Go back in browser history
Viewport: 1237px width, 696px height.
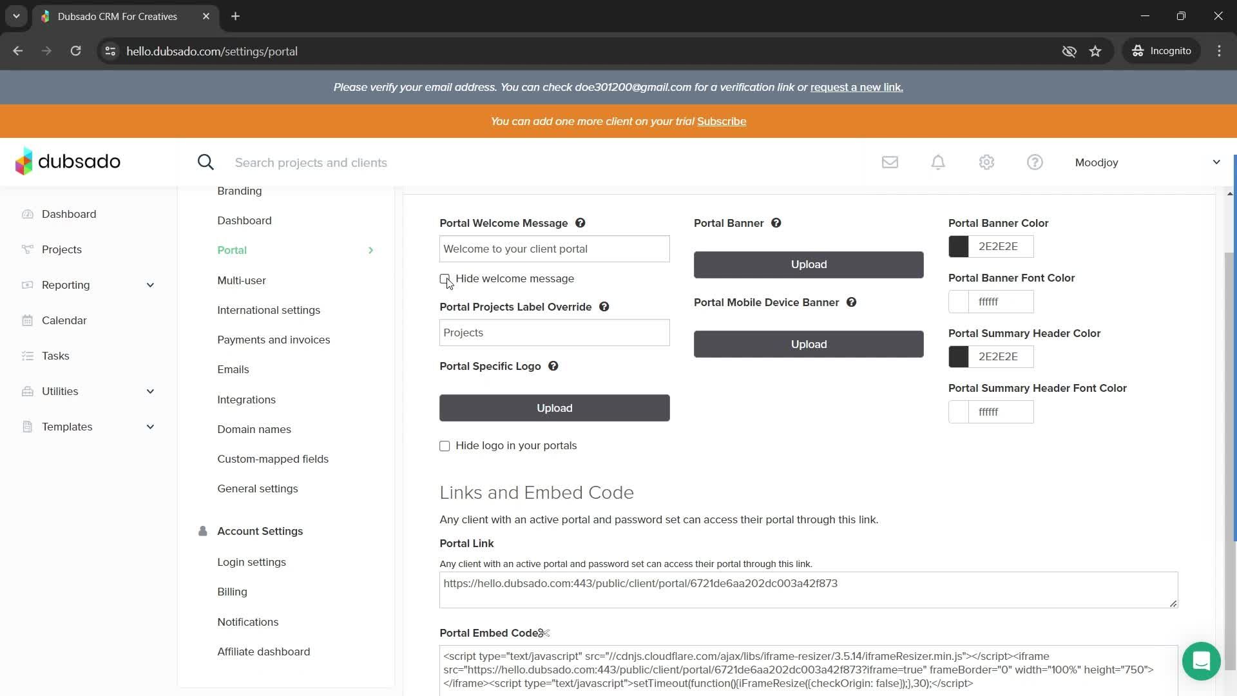coord(18,51)
